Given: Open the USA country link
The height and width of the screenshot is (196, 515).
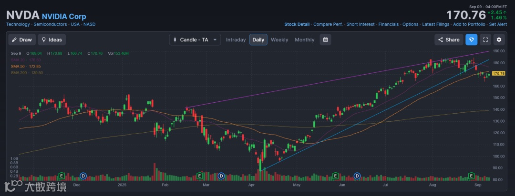Looking at the screenshot, I should tap(75, 24).
